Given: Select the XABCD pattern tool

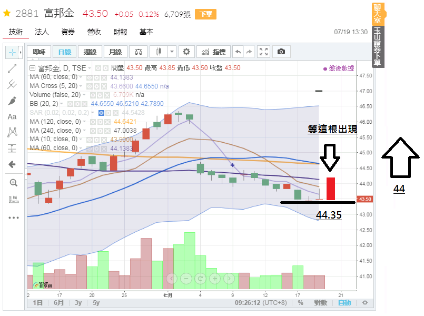Looking at the screenshot, I should pos(12,132).
